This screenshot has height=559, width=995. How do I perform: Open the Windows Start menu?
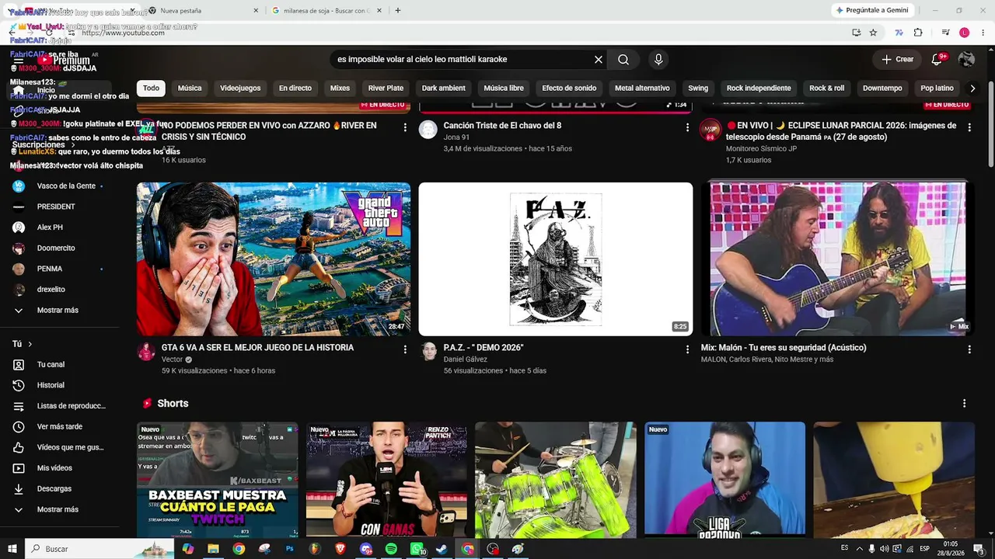pos(12,549)
